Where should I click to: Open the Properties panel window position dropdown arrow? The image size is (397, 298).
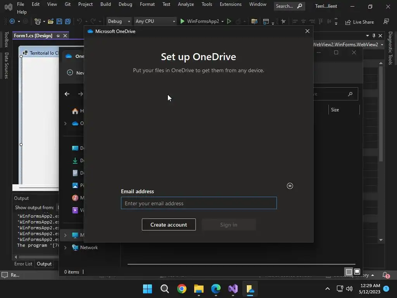(x=368, y=36)
